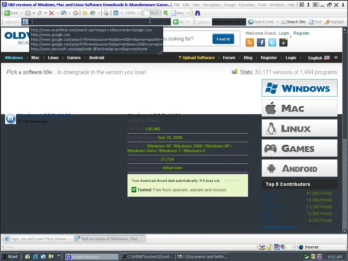Click the binoculars search icon
Image resolution: width=348 pixels, height=261 pixels.
(x=197, y=13)
